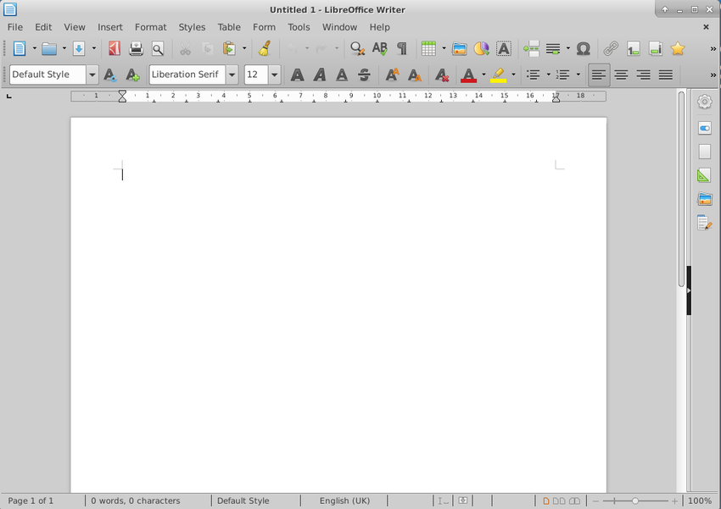Run the Spelling check icon
The image size is (721, 509).
[380, 48]
